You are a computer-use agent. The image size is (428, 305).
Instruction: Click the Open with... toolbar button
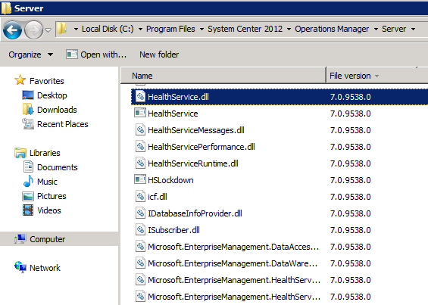tap(96, 54)
